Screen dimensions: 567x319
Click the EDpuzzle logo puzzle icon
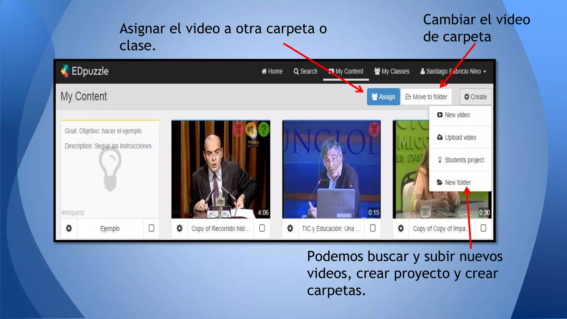65,71
